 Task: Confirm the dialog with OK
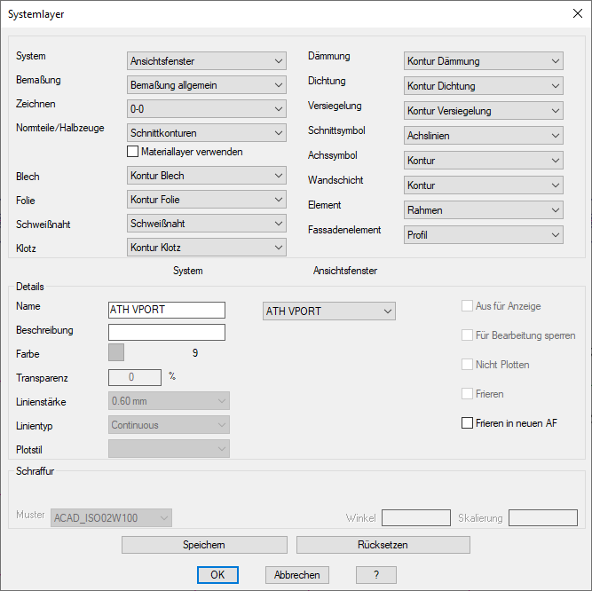[217, 575]
